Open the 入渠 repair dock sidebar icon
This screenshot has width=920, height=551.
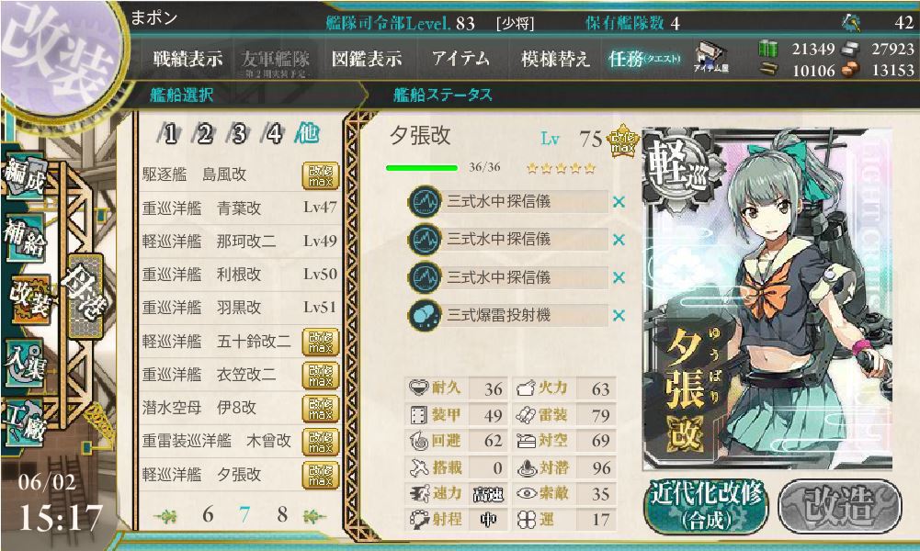click(25, 362)
